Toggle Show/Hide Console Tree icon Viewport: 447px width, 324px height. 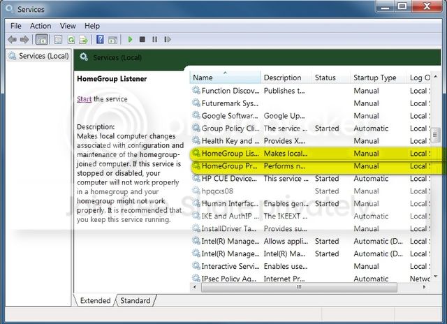coord(42,40)
